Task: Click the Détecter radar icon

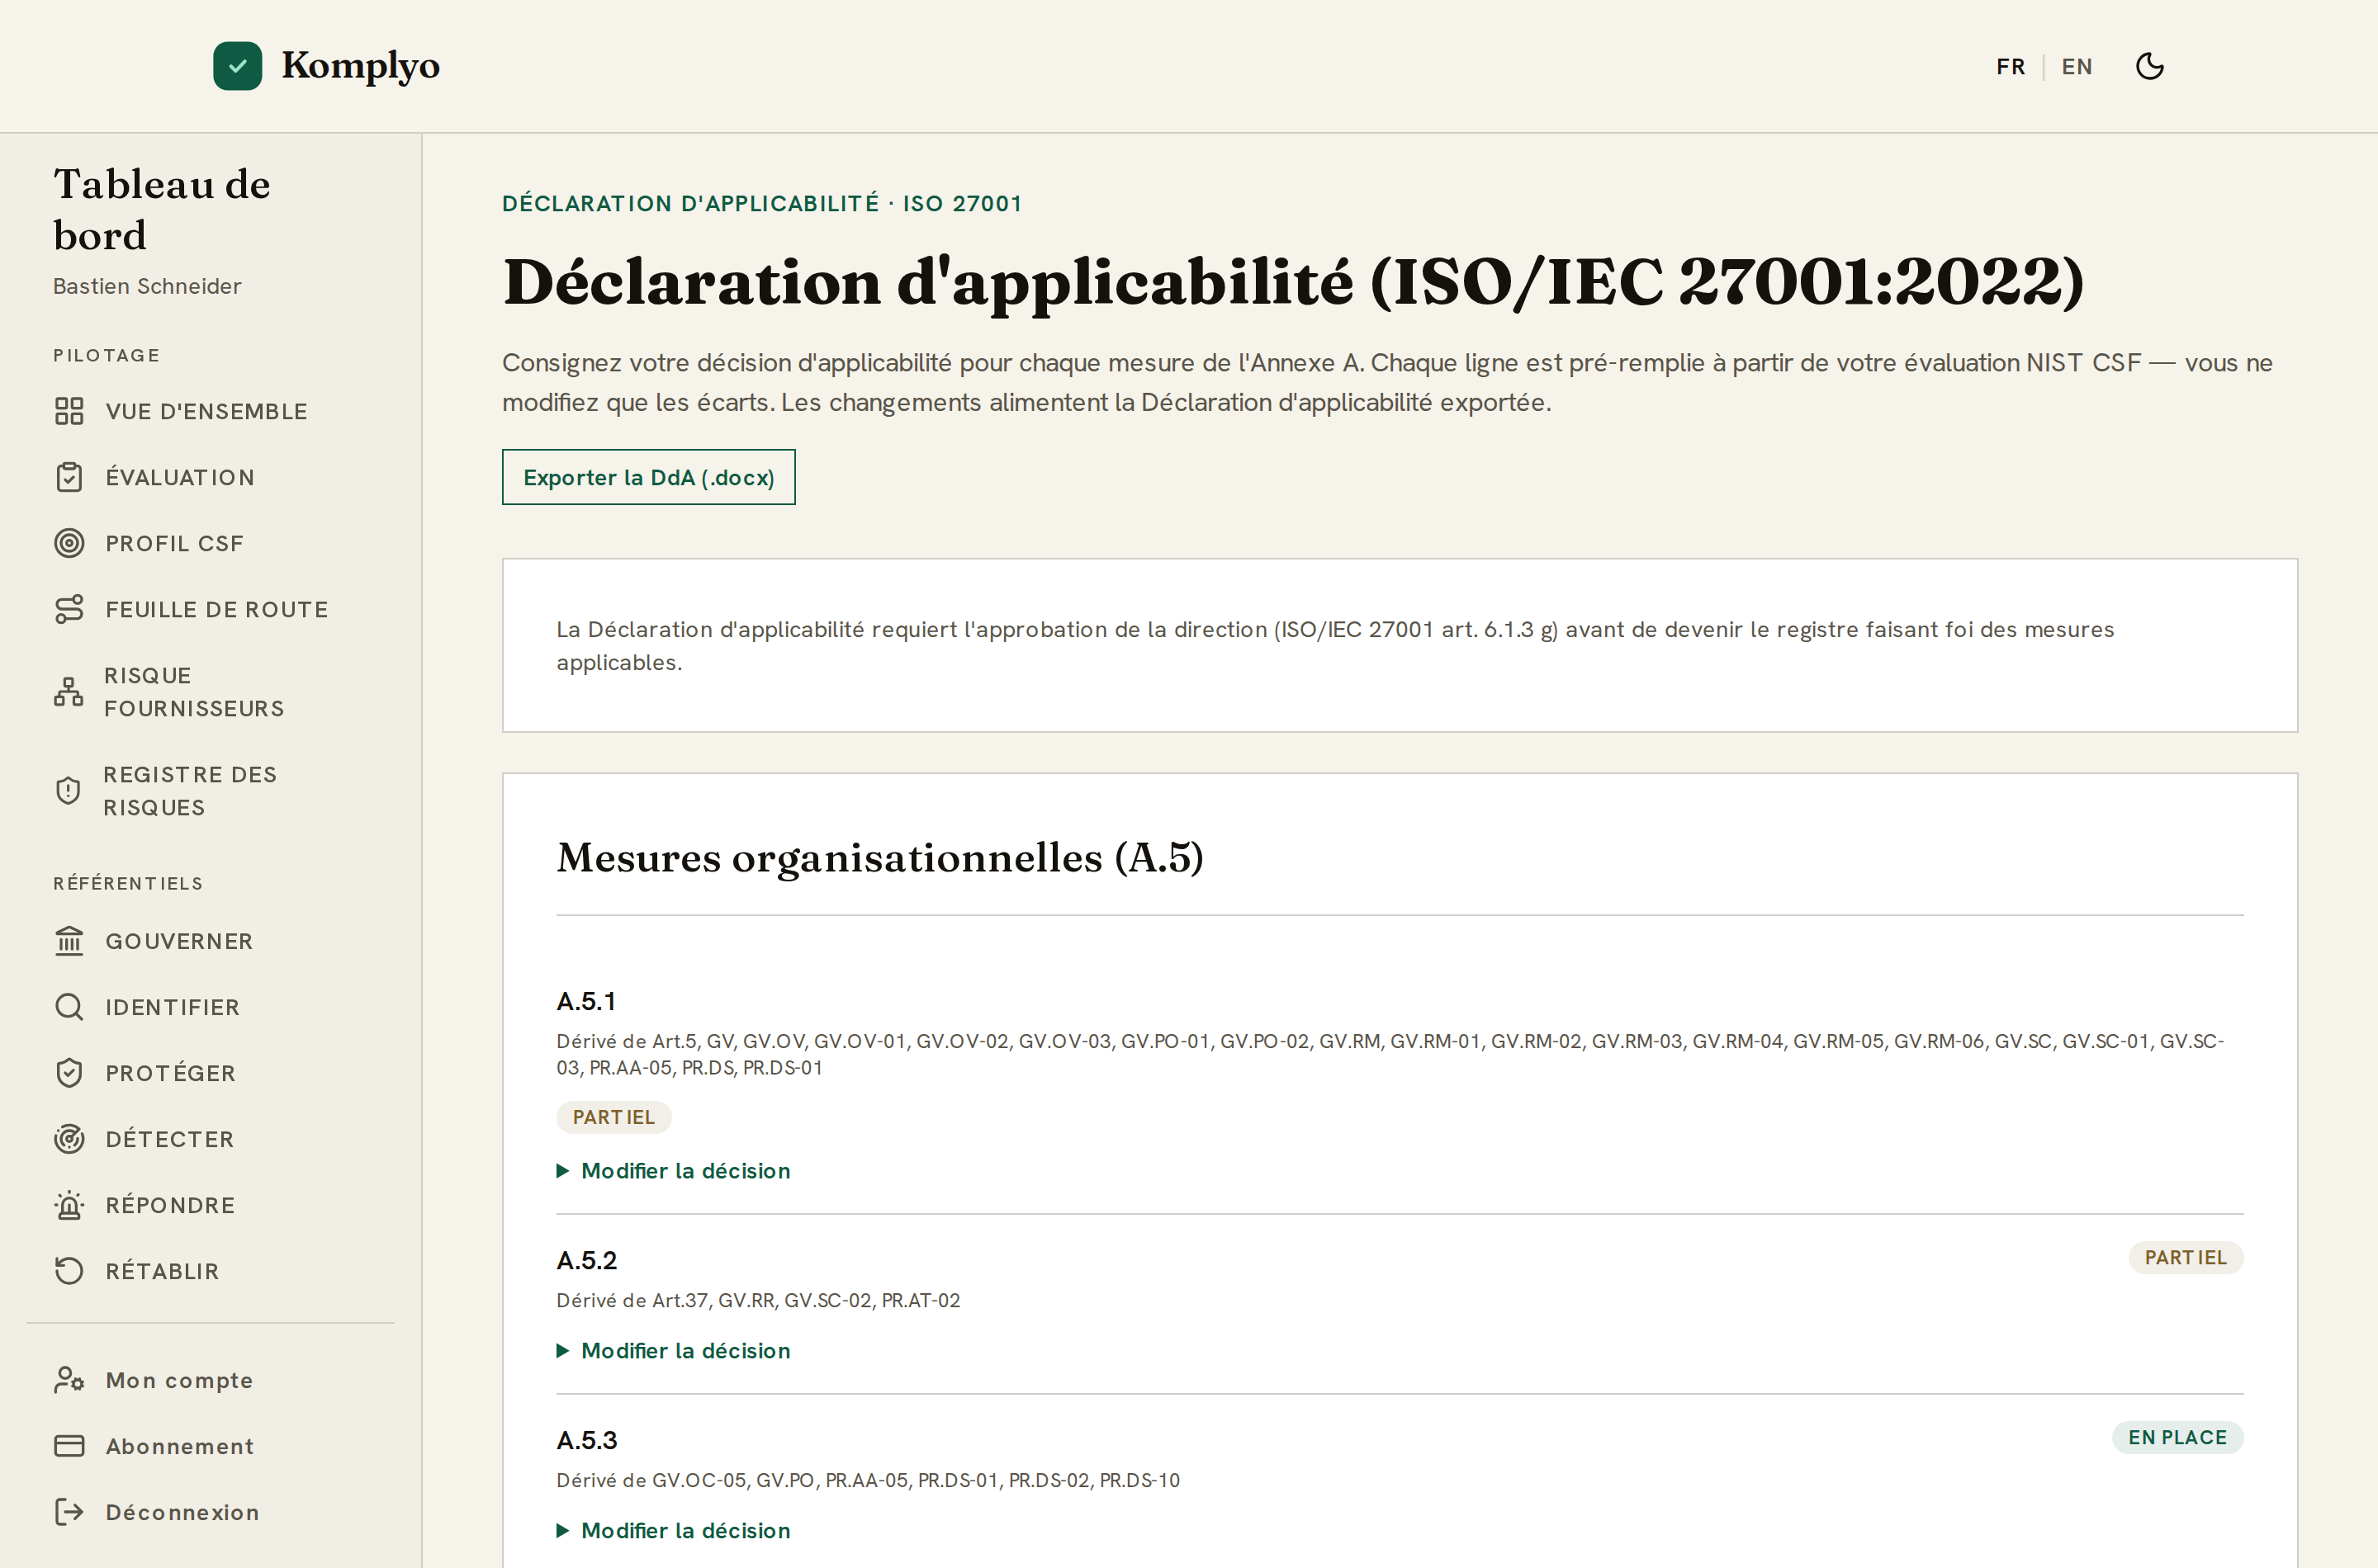Action: point(69,1139)
